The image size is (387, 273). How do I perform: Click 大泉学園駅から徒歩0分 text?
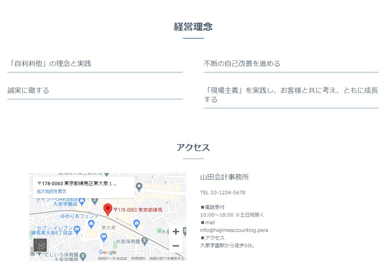tap(228, 245)
